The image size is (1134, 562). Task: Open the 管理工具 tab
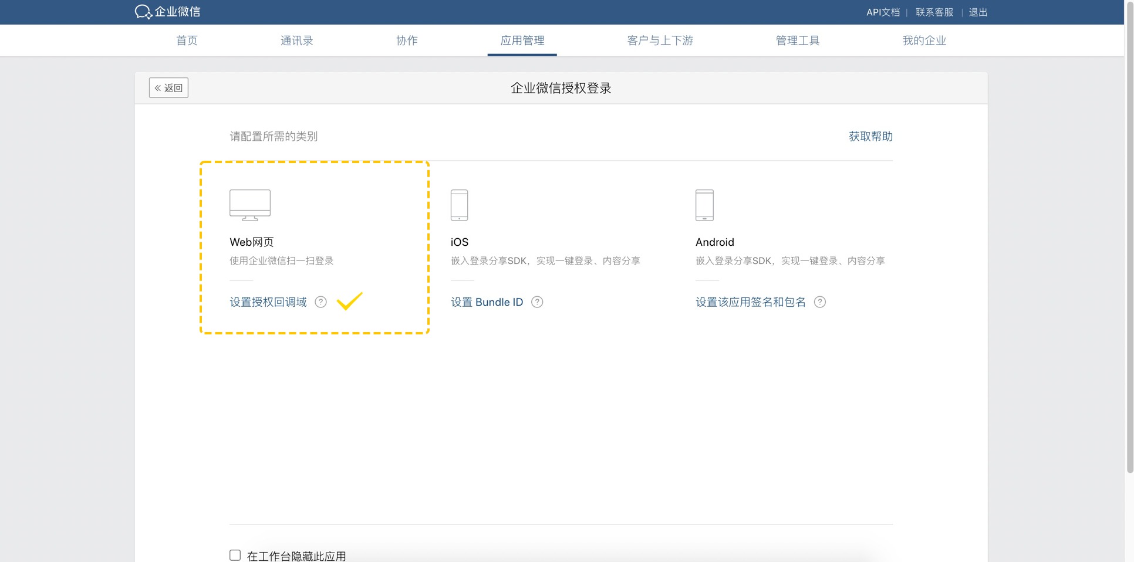point(797,40)
